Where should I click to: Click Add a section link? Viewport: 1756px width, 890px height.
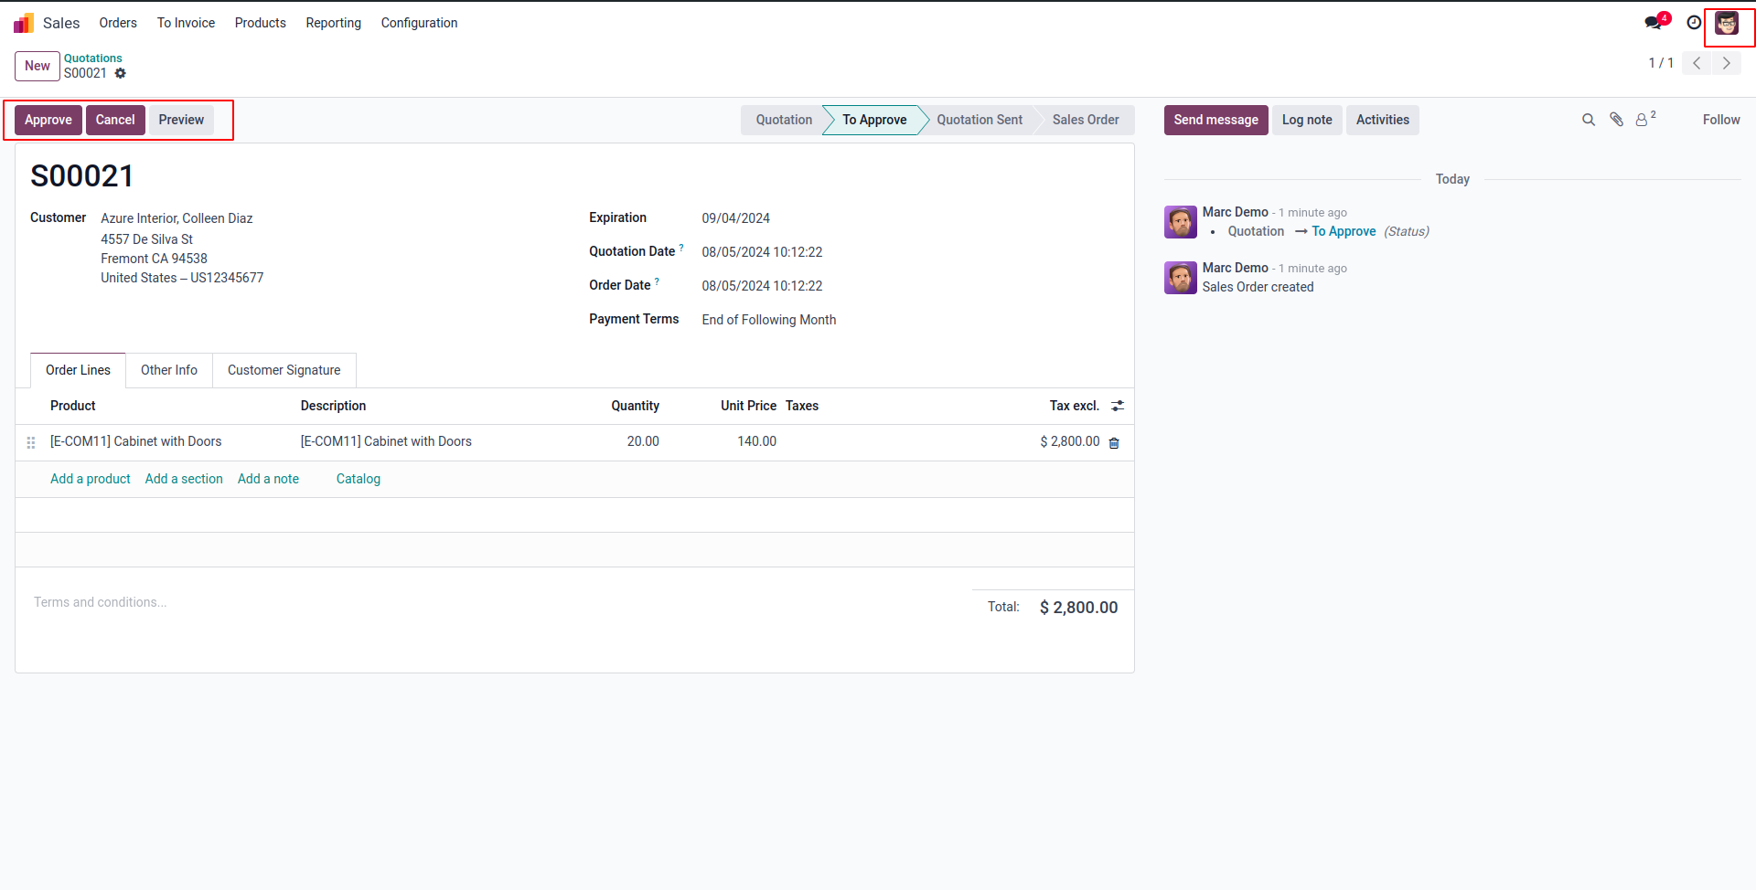184,479
